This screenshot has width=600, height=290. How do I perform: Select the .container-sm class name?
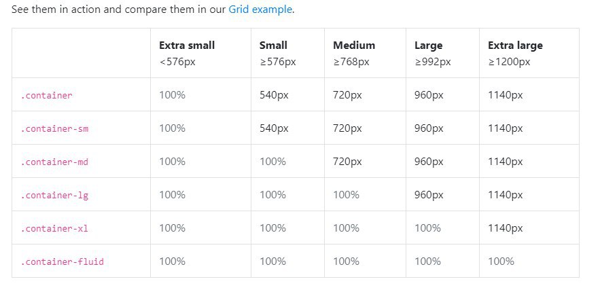(x=54, y=129)
